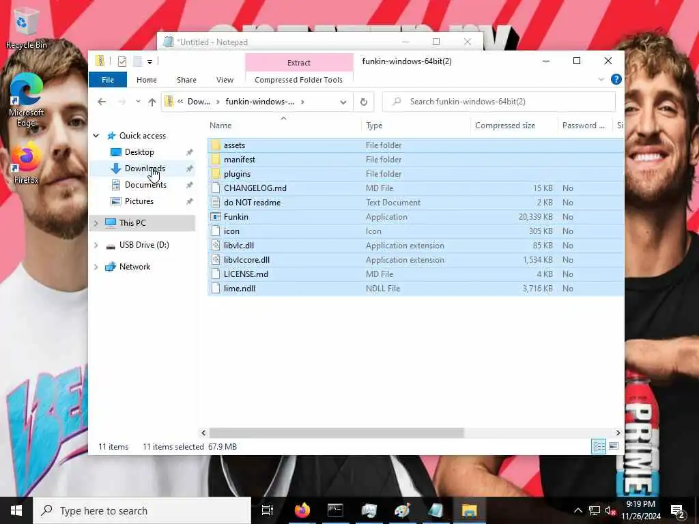699x524 pixels.
Task: Select Pictures in Quick access
Action: tap(139, 201)
